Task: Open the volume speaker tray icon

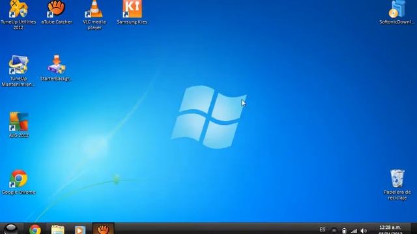Action: pos(364,231)
